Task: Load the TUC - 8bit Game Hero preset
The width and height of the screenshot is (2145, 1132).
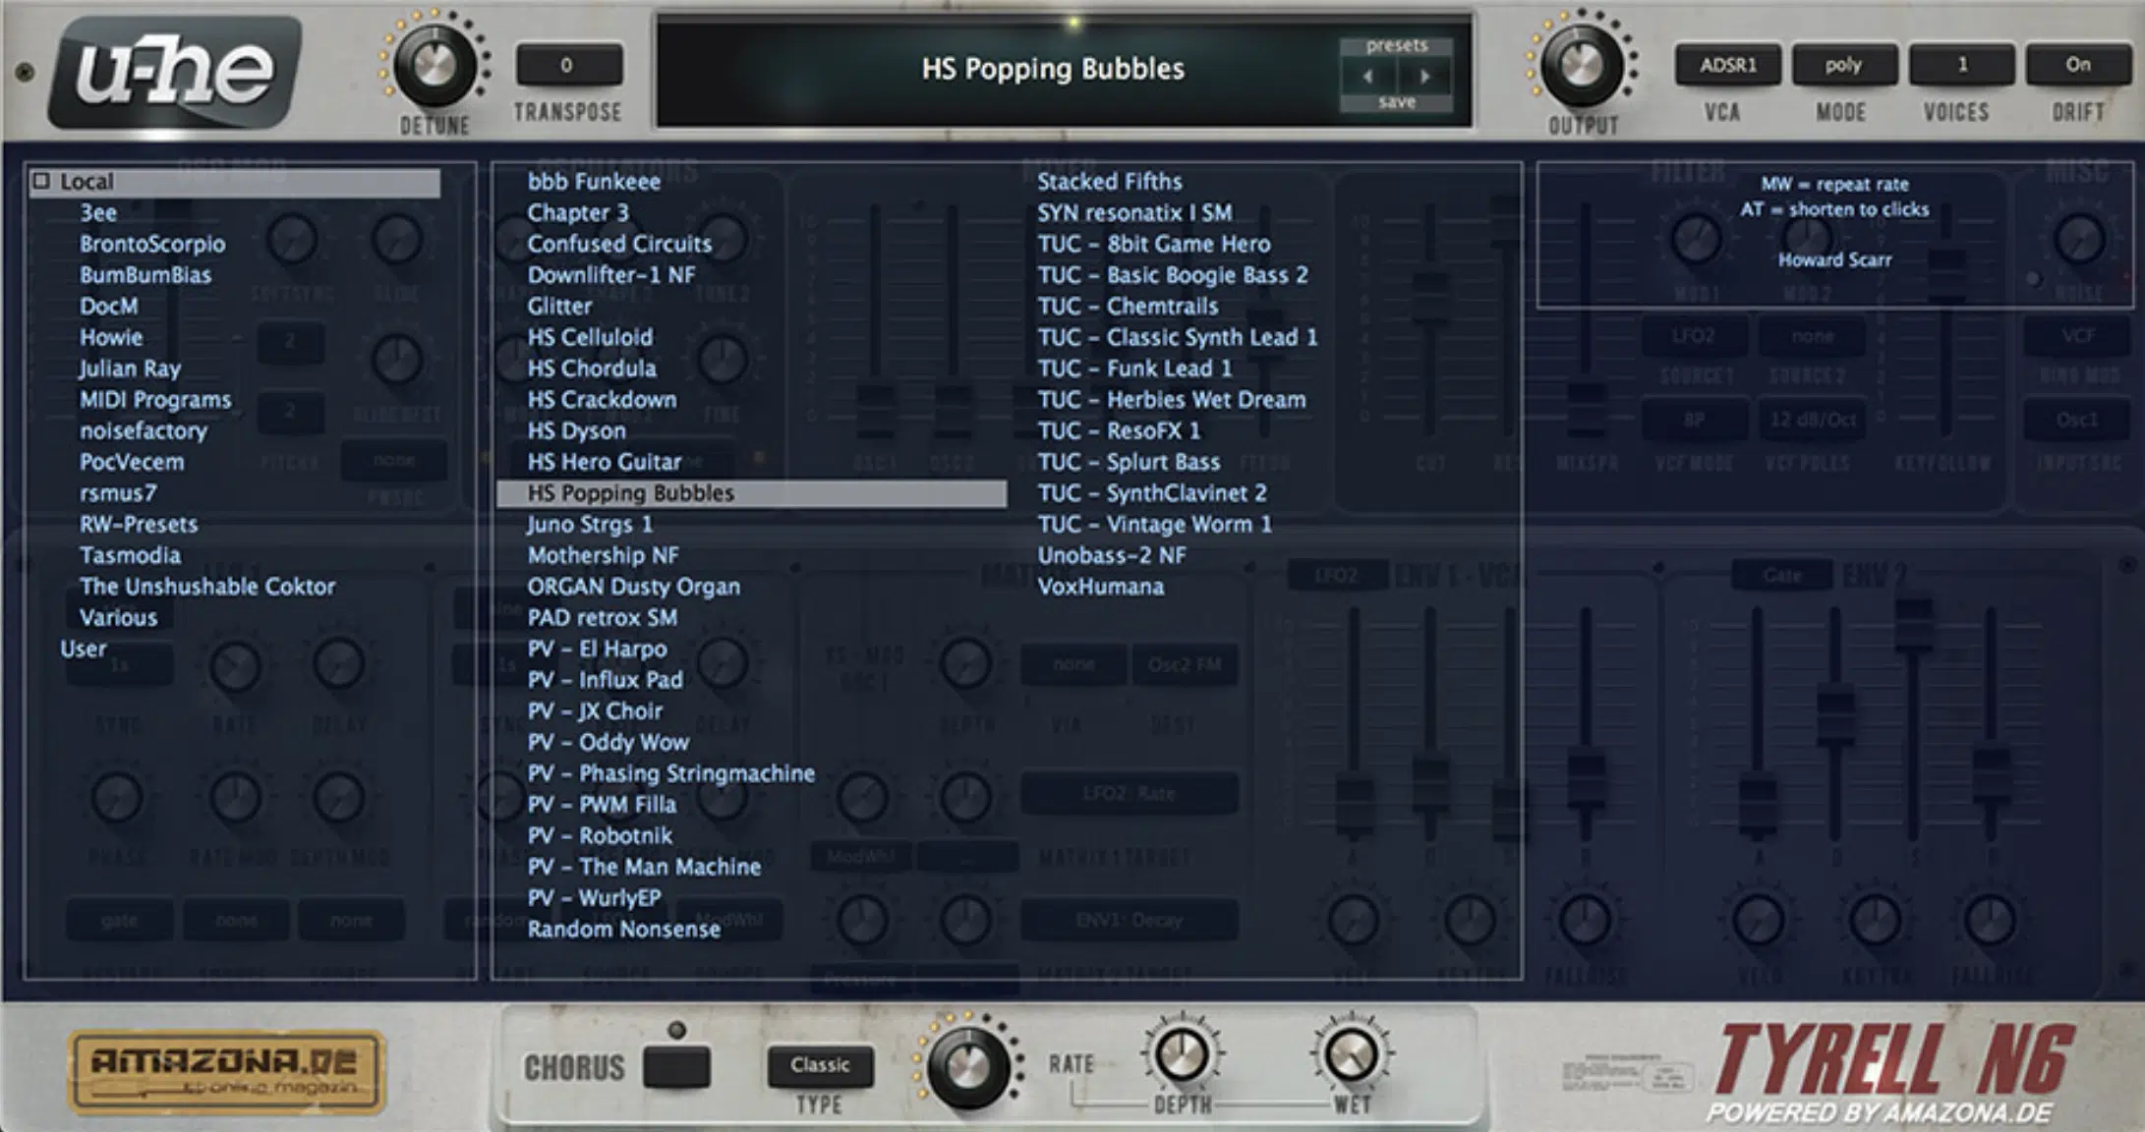Action: click(x=1154, y=244)
